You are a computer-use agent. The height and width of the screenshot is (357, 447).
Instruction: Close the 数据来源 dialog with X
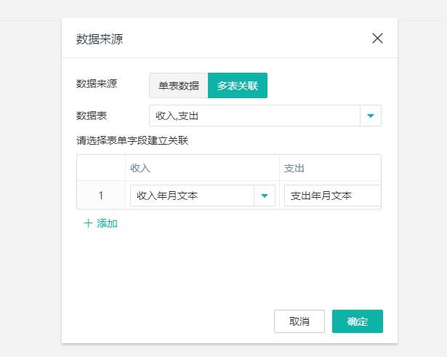click(377, 39)
